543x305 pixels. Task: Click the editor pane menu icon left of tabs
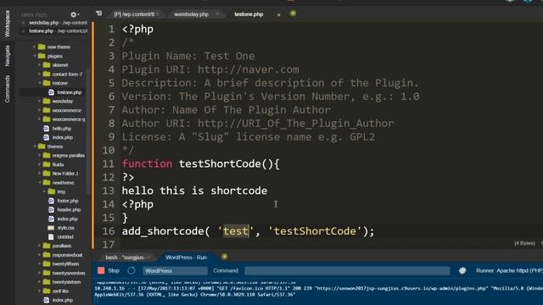[99, 14]
